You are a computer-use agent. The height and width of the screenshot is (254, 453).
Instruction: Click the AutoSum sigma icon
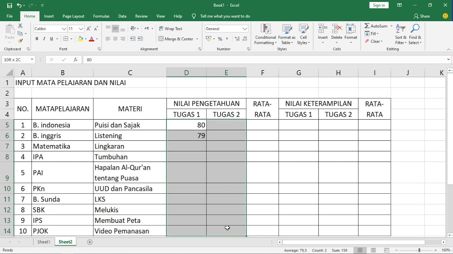pos(367,26)
